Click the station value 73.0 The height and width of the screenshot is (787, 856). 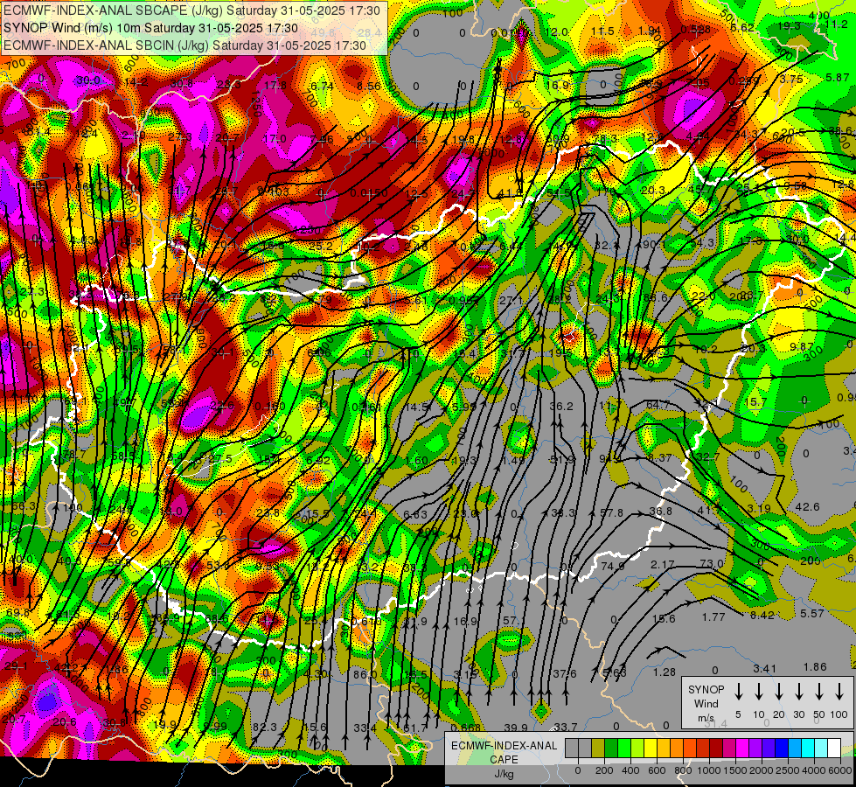pyautogui.click(x=712, y=563)
